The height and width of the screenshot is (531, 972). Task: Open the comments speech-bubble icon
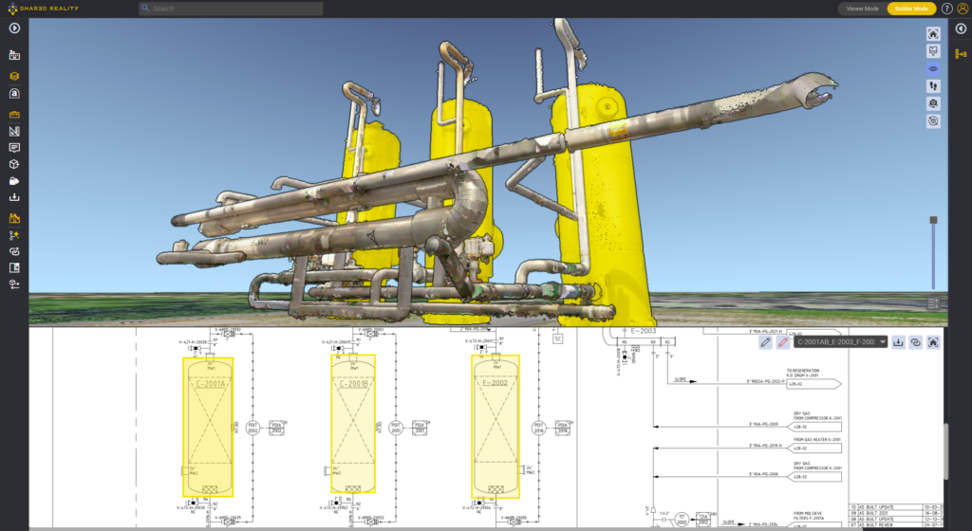click(x=14, y=148)
